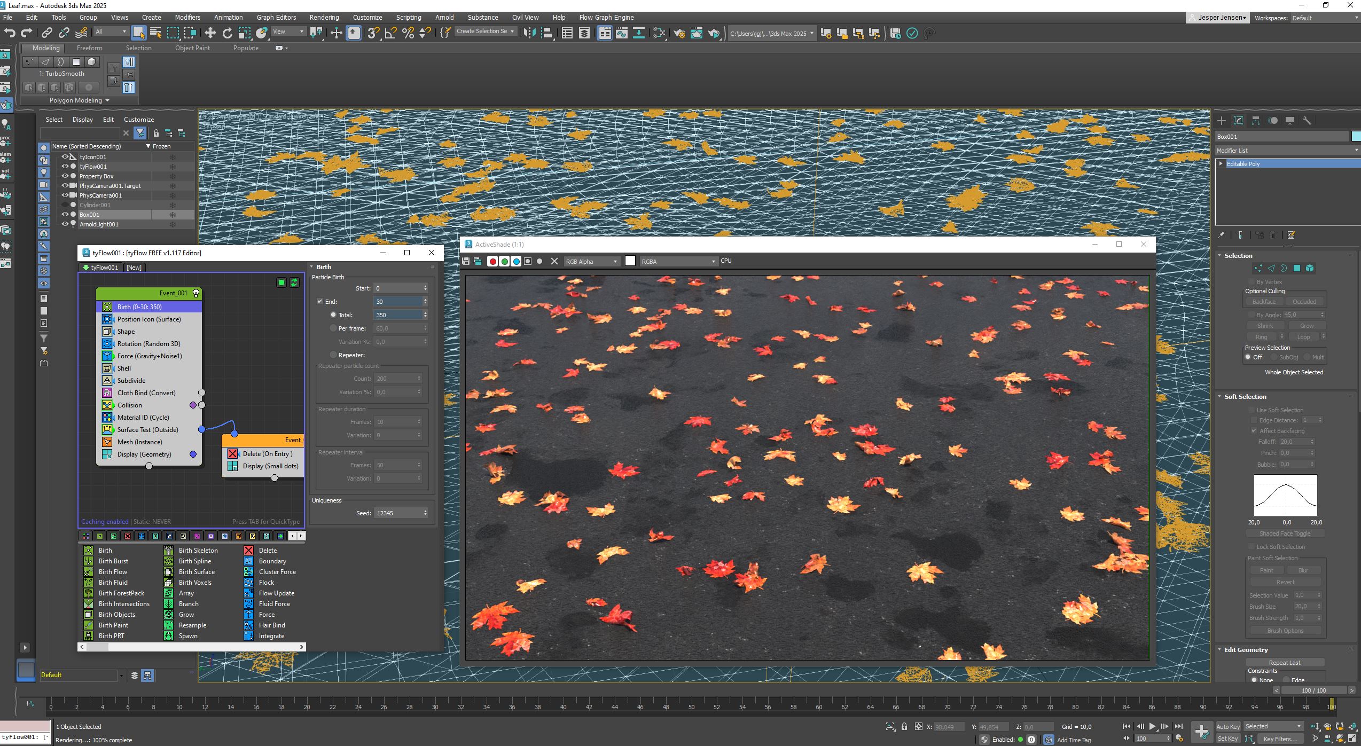The image size is (1361, 746).
Task: Play the animation in time controls
Action: 1152,726
